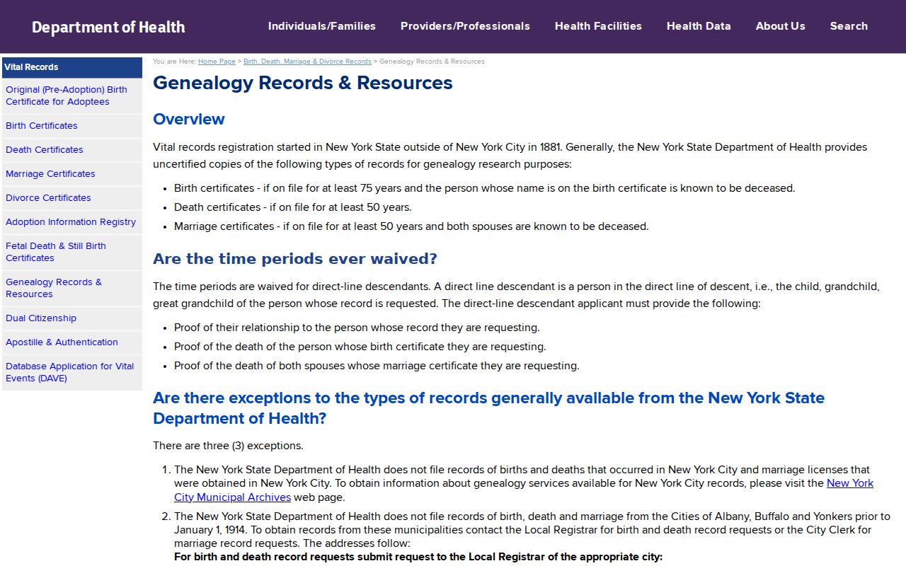Click the heading 'Are the time periods ever waived?'
Image resolution: width=906 pixels, height=566 pixels.
[x=295, y=259]
